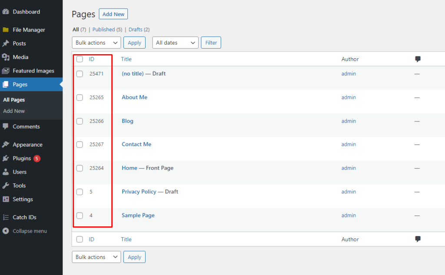Viewport: 445px width, 275px height.
Task: Click the Plugins plug icon
Action: coord(6,158)
